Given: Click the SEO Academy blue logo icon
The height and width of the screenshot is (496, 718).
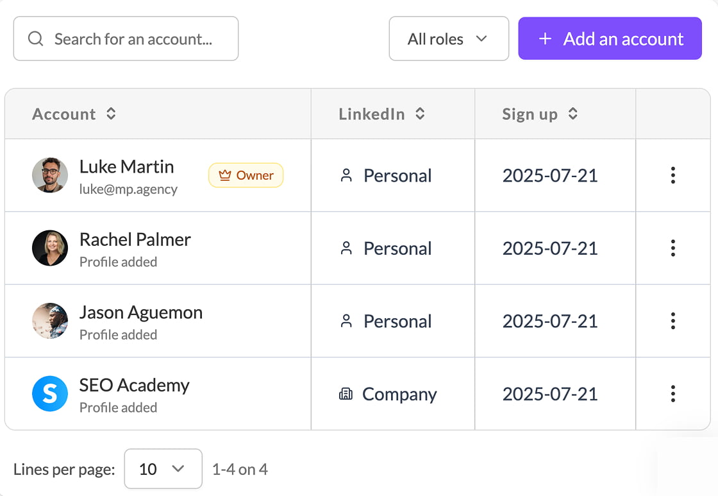Looking at the screenshot, I should 50,393.
